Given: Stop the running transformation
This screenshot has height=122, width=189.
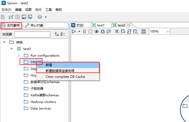Looking at the screenshot, I should click(91, 31).
